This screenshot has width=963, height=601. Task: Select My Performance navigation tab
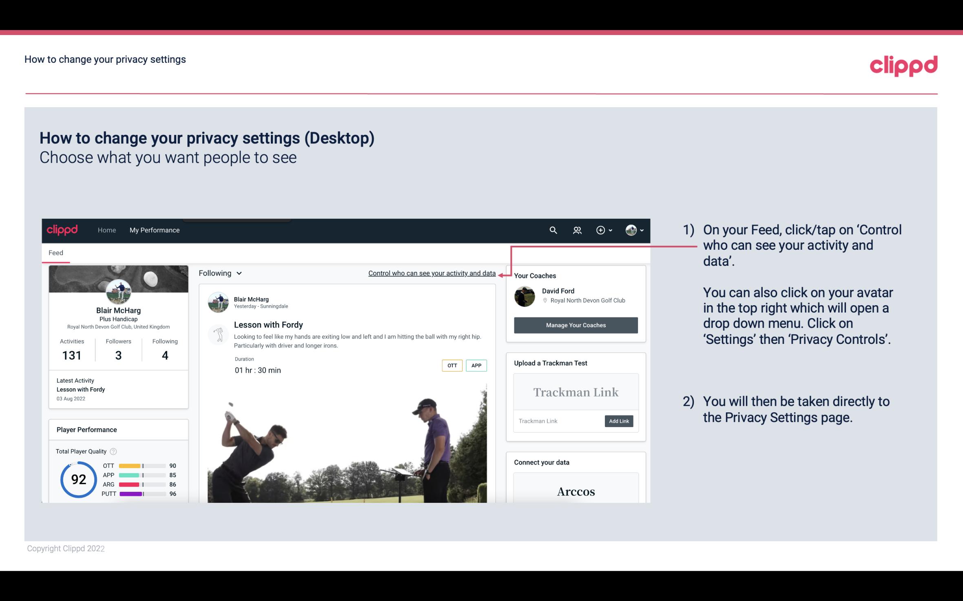click(x=153, y=230)
